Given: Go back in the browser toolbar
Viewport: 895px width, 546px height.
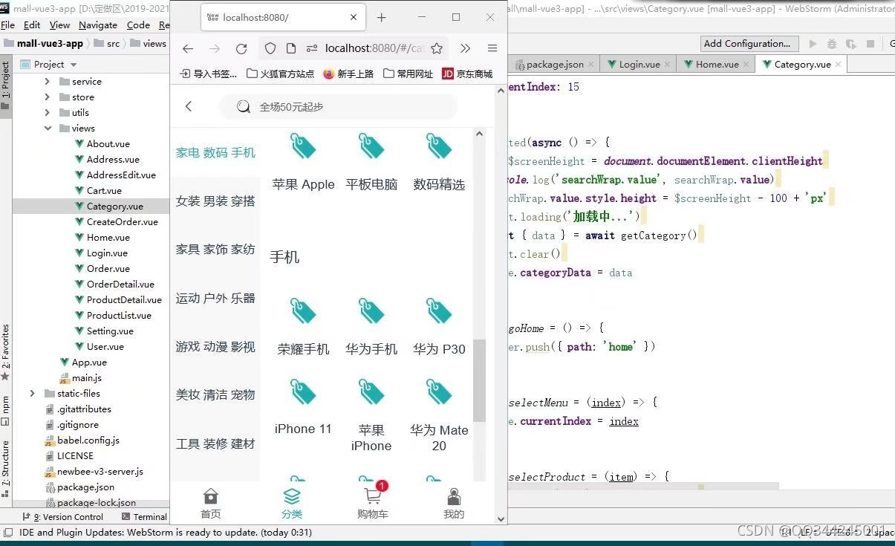Looking at the screenshot, I should (188, 48).
